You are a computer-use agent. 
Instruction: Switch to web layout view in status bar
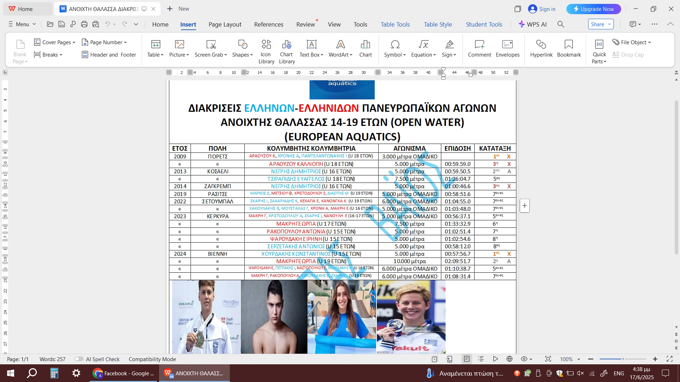(509, 359)
